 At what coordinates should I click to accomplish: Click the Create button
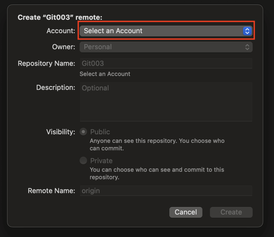pos(231,212)
